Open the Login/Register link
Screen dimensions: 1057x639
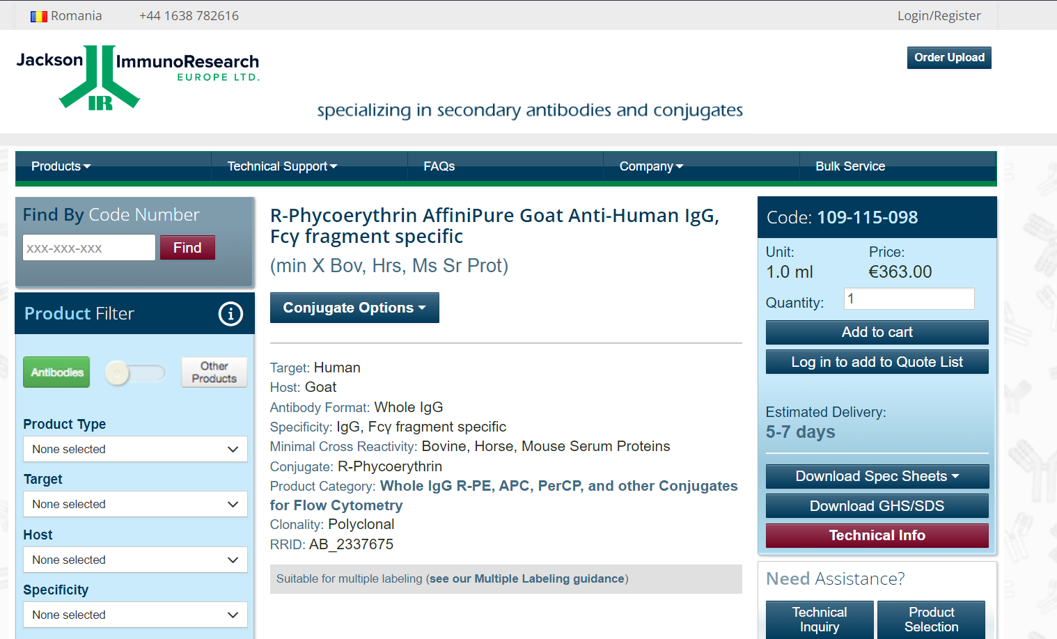939,15
